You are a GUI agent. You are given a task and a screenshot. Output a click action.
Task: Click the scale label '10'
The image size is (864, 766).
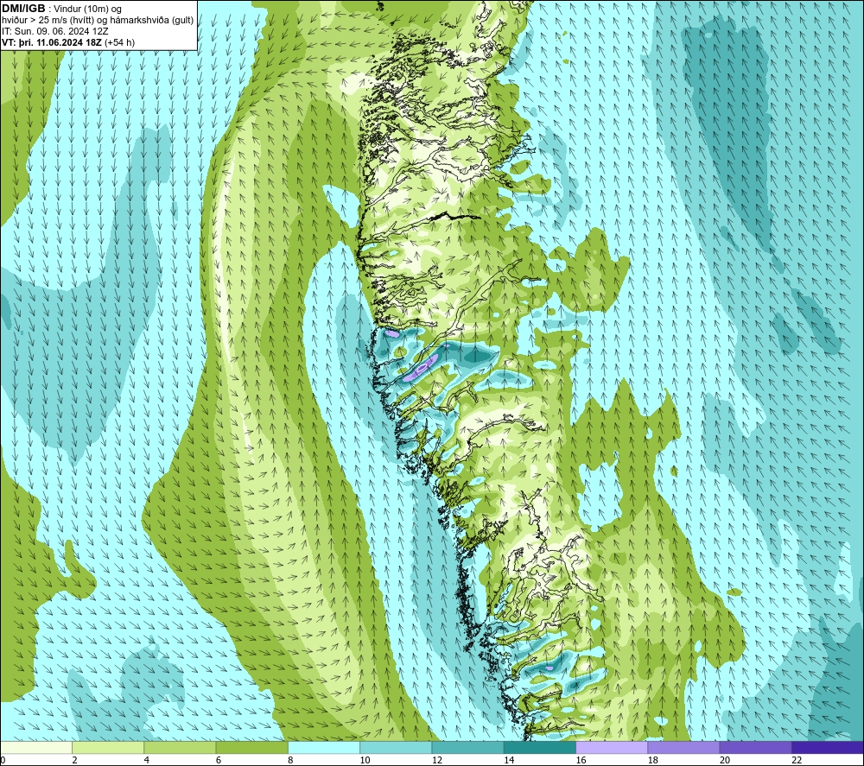click(x=365, y=760)
